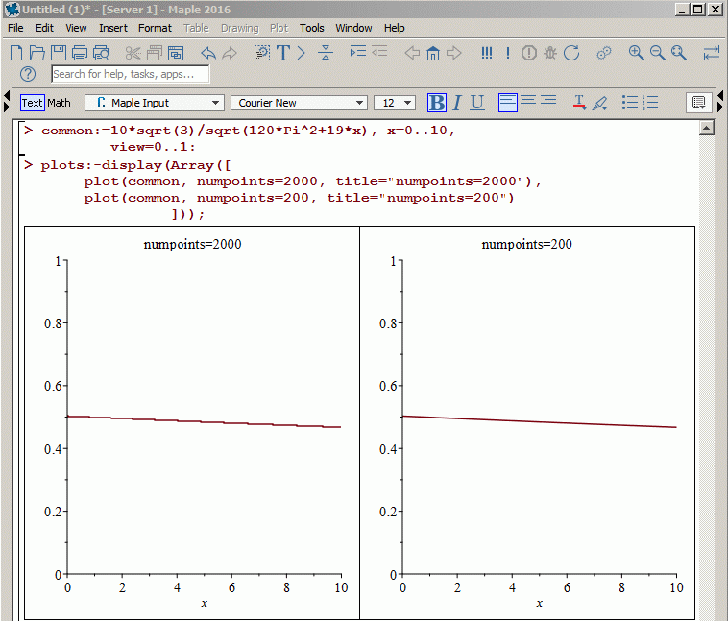Click Execute entire worksheet (!!!) icon

[487, 53]
